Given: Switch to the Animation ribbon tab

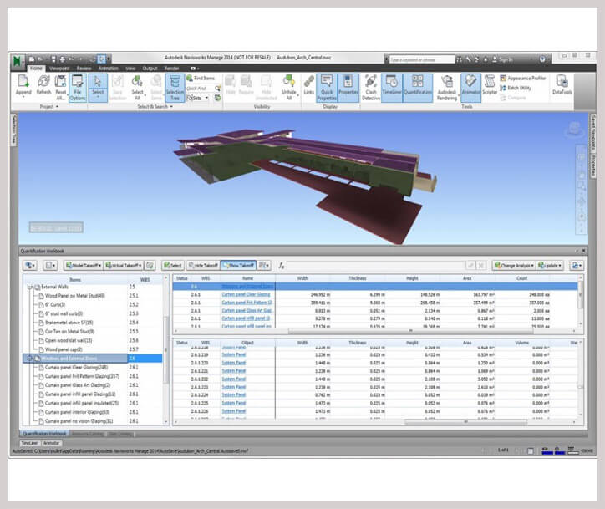Looking at the screenshot, I should click(109, 69).
